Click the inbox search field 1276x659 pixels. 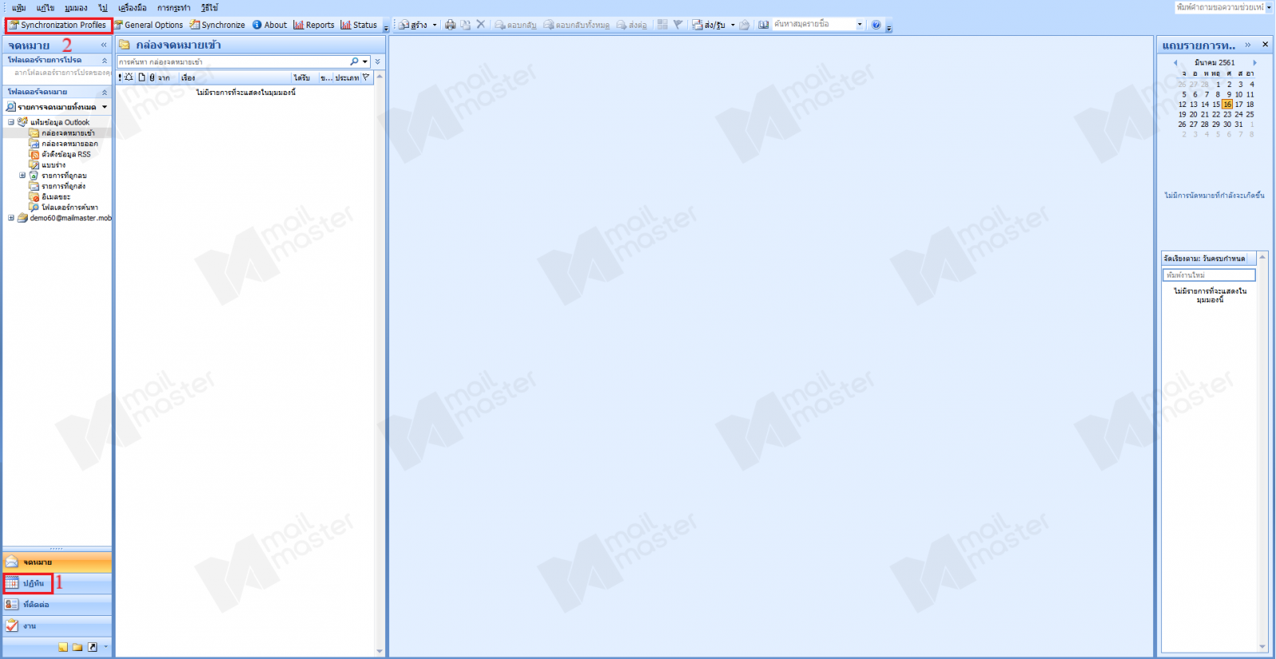(x=231, y=61)
